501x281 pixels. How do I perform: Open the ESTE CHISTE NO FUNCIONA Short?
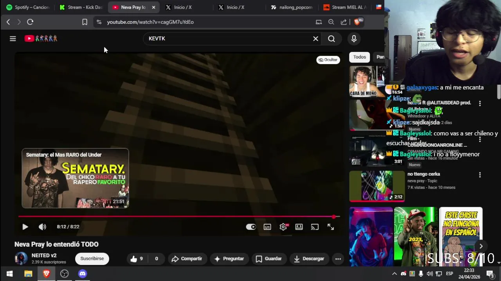pos(461,237)
